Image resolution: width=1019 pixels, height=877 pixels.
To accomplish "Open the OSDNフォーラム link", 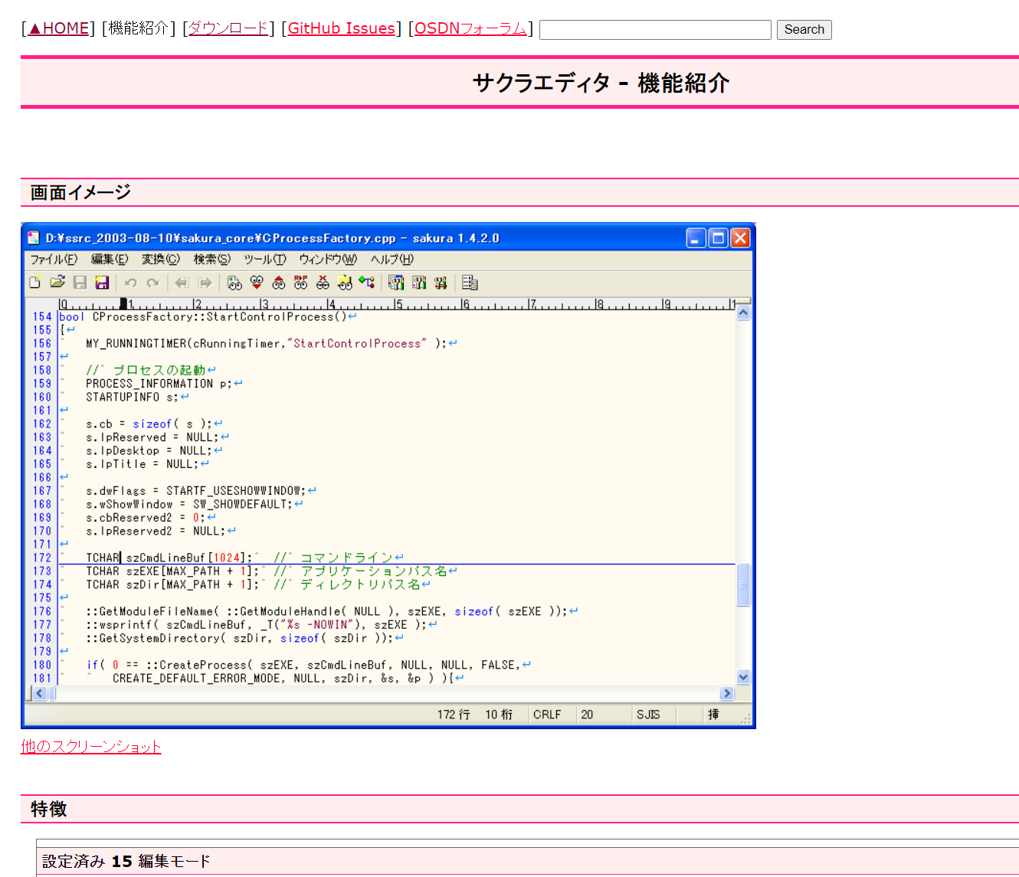I will tap(470, 28).
